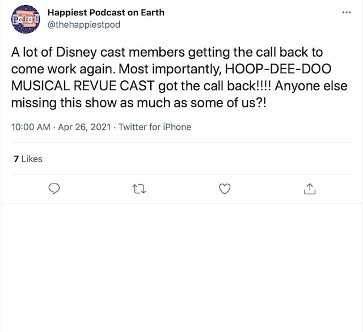363x332 pixels.
Task: Click the number 7 likes count
Action: coord(16,159)
